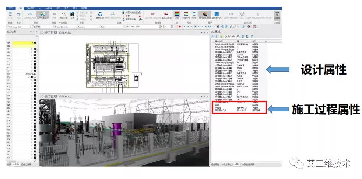Toggle checkbox on row 3320
Image resolution: width=362 pixels, height=179 pixels.
click(x=34, y=89)
